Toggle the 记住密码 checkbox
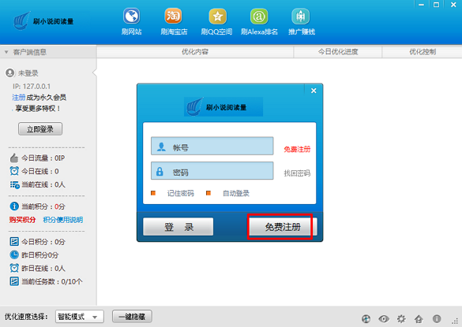The width and height of the screenshot is (462, 327). 153,193
